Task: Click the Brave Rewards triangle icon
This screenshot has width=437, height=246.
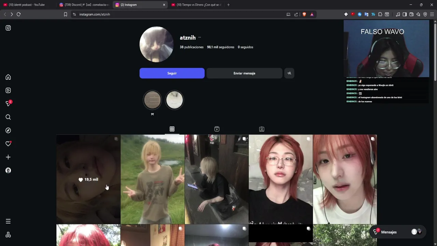Action: coord(312,14)
